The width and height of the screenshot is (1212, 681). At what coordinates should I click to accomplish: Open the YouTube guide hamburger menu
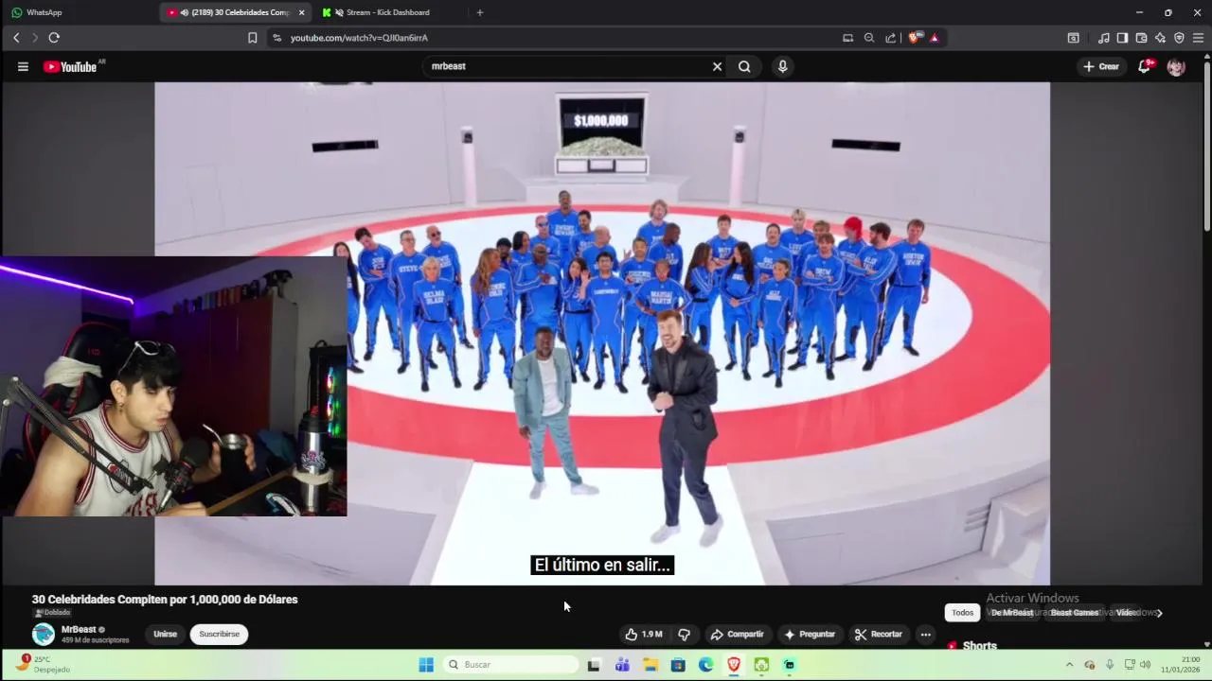click(x=23, y=66)
